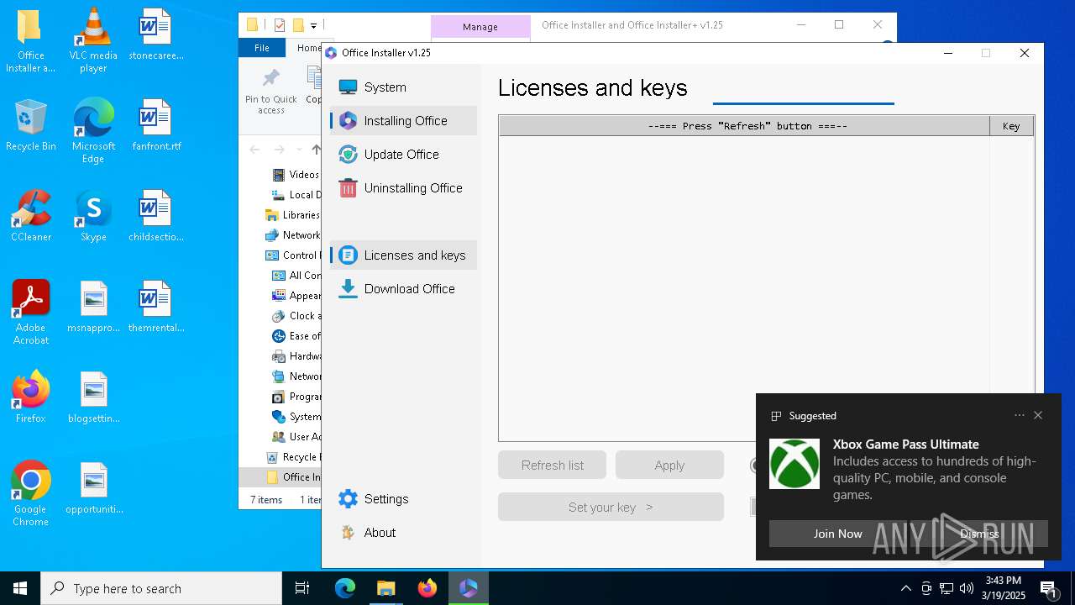The height and width of the screenshot is (605, 1075).
Task: Open notification options ellipsis menu
Action: (x=1020, y=415)
